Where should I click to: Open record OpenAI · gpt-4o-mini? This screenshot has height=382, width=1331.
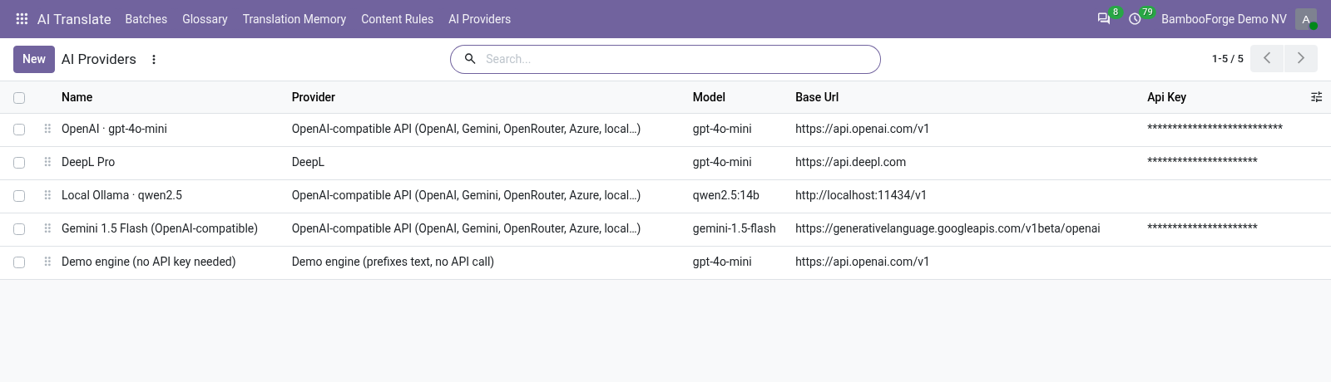pos(114,129)
